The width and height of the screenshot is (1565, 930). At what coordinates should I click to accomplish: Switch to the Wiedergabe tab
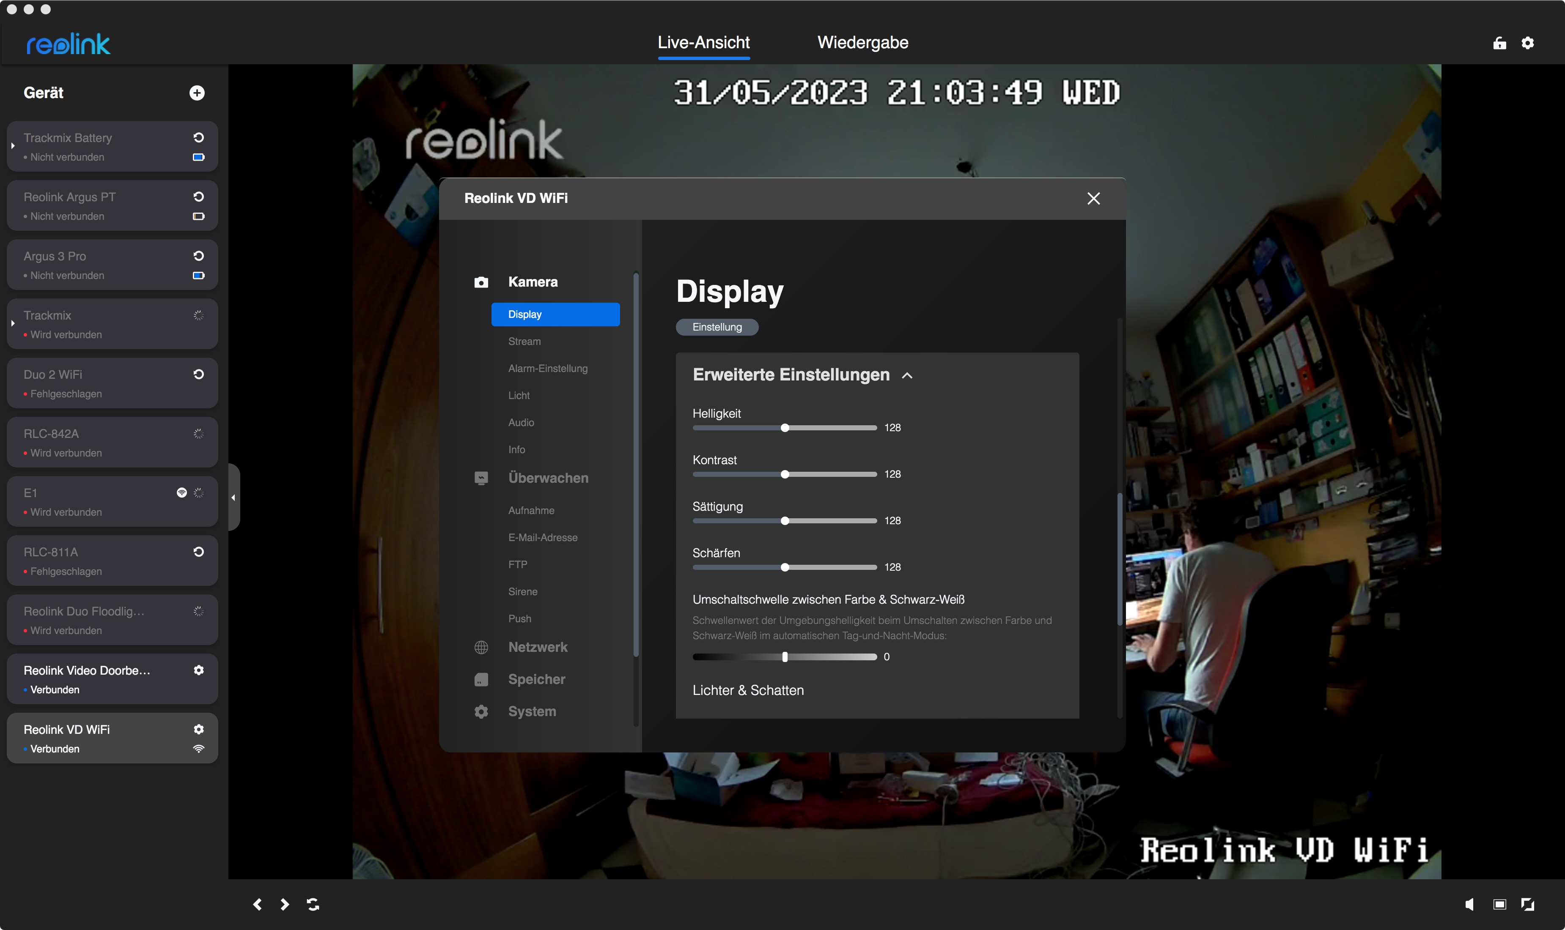(862, 43)
